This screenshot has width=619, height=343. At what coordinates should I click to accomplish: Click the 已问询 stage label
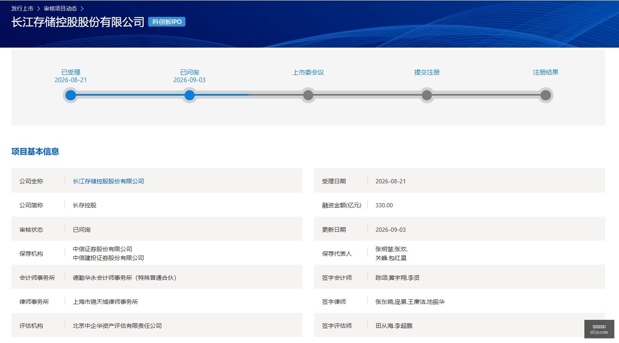tap(190, 72)
